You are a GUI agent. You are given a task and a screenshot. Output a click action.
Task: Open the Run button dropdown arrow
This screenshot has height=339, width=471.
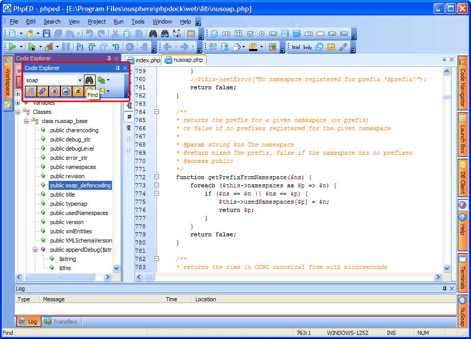click(x=21, y=47)
